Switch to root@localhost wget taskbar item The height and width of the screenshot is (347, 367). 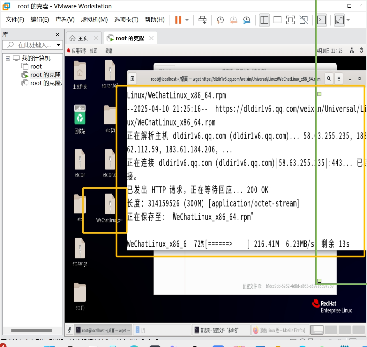[x=103, y=330]
